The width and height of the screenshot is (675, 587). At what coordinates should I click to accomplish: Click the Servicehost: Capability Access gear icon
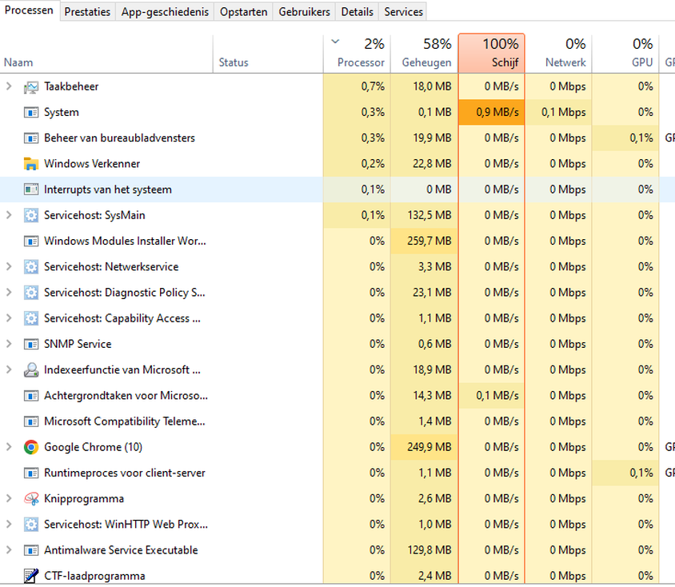(x=31, y=318)
